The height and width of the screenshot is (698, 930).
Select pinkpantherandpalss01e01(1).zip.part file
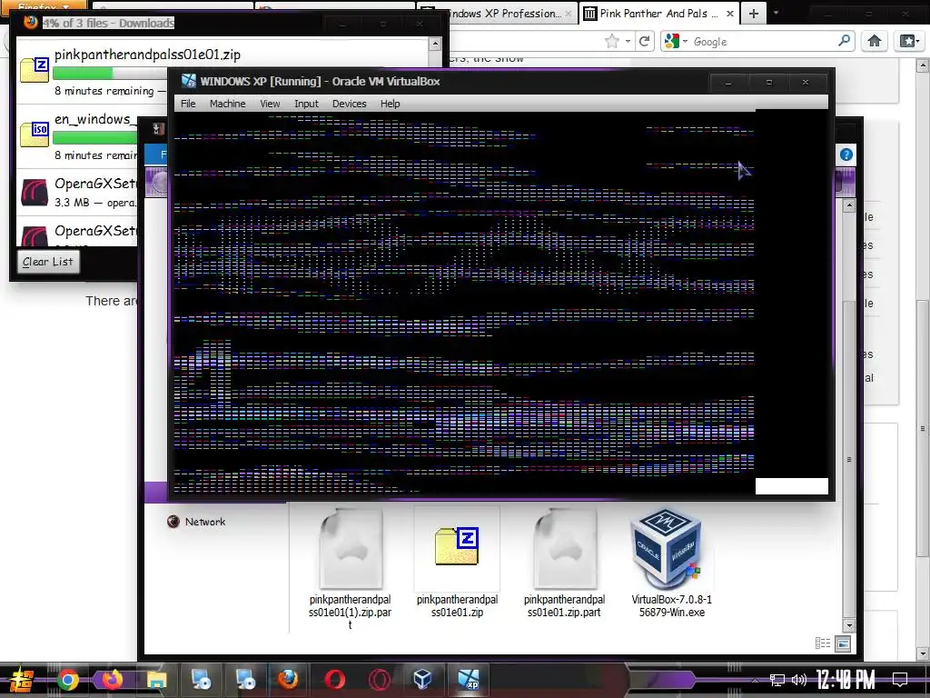[x=350, y=569]
